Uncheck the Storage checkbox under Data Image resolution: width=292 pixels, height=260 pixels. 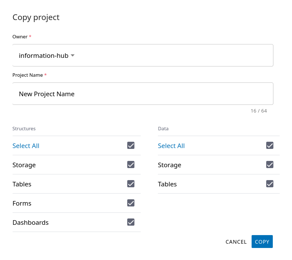[x=270, y=165]
